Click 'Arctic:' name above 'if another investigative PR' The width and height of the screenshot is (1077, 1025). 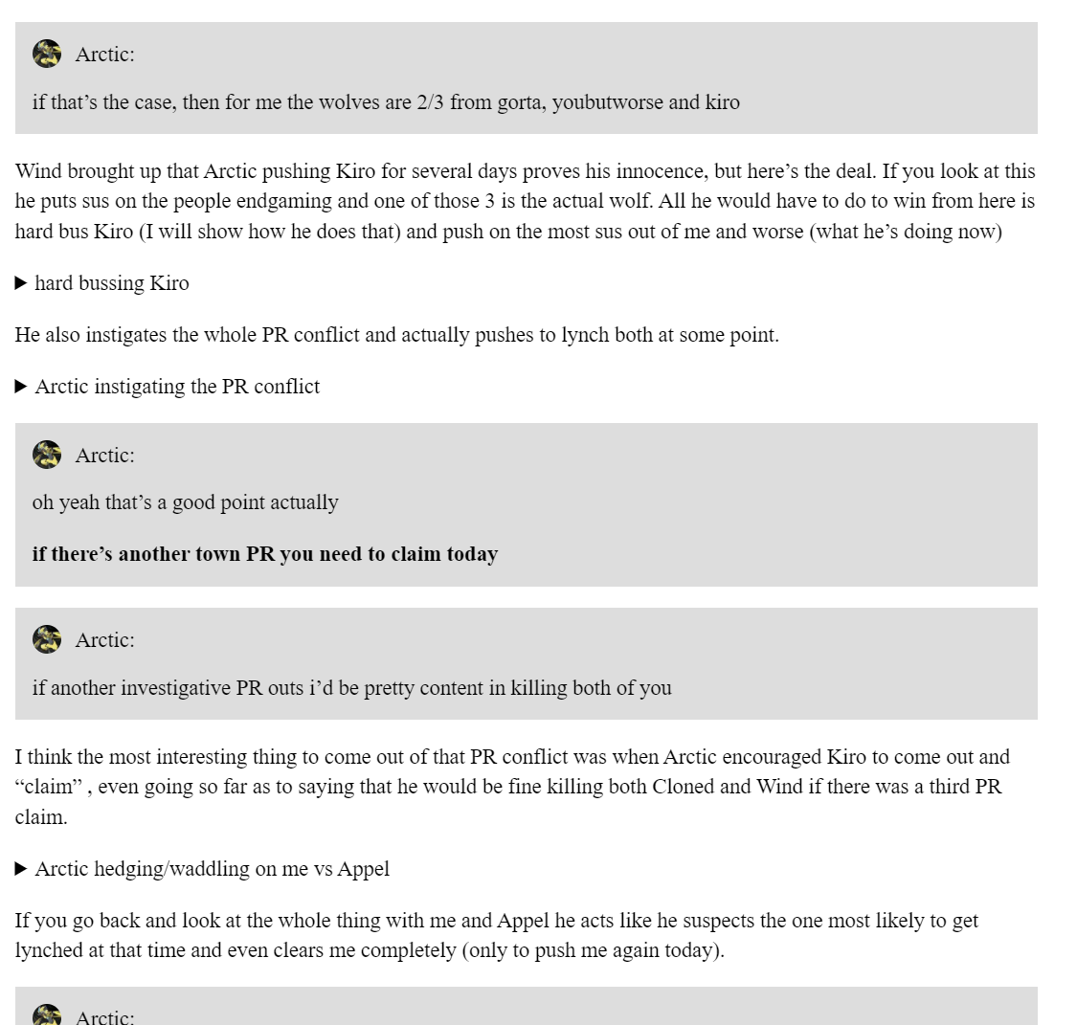[x=105, y=640]
